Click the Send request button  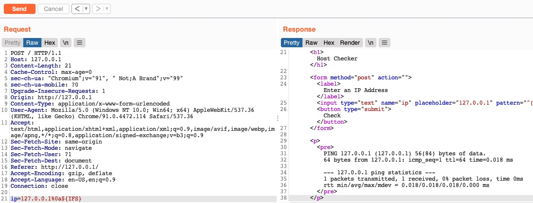click(19, 8)
